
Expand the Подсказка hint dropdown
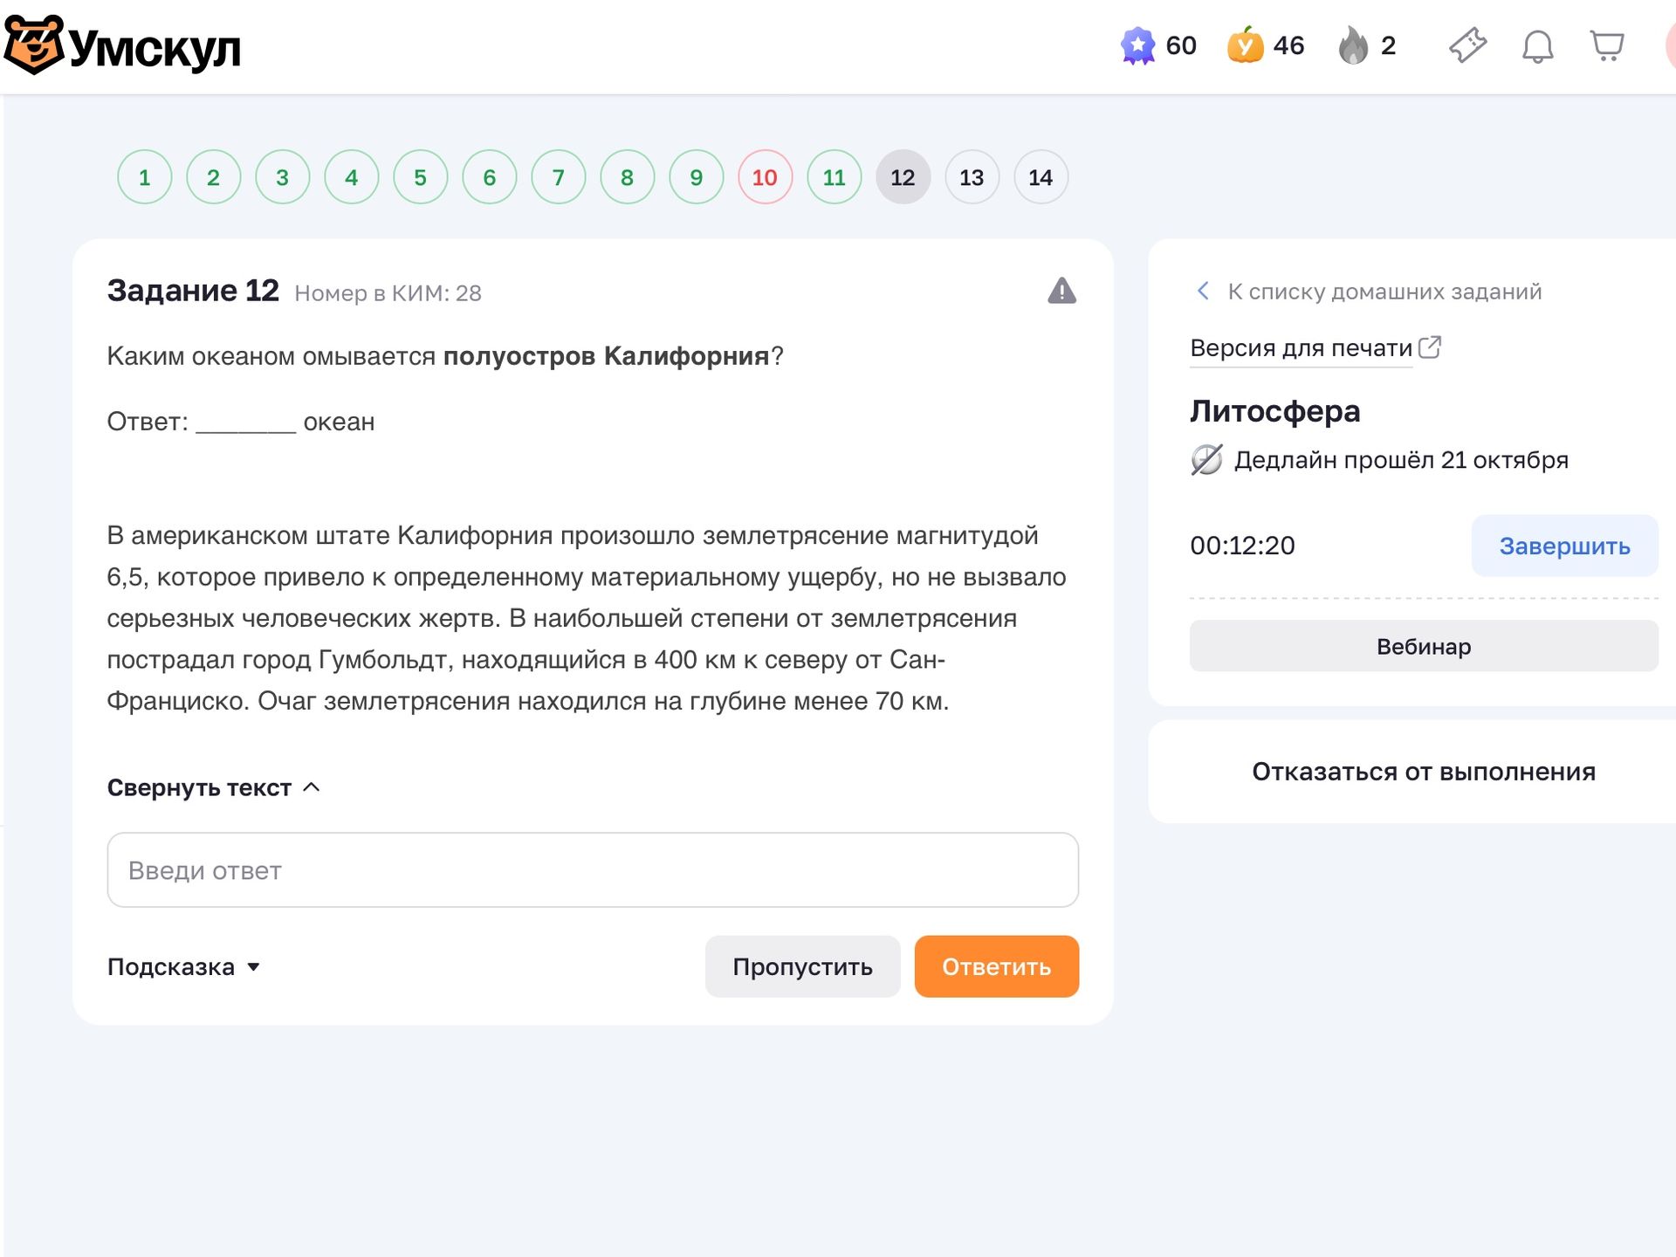tap(184, 966)
